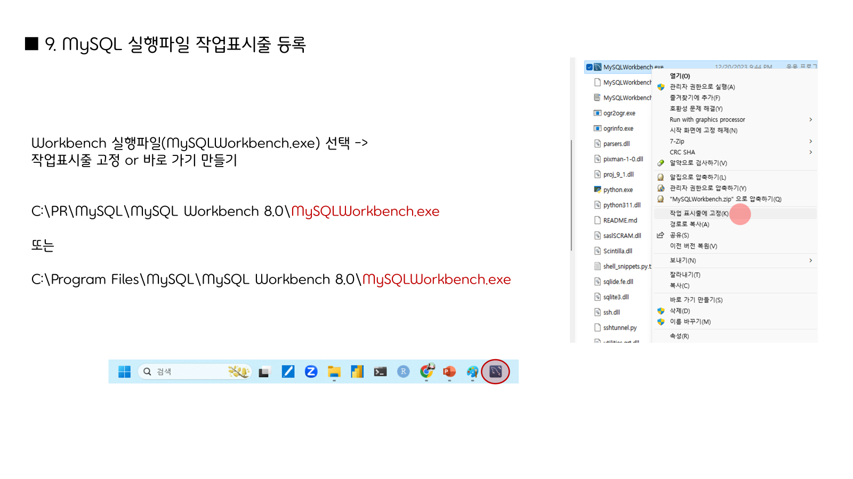
Task: Select ogr2ogr.exe in file list
Action: (619, 113)
